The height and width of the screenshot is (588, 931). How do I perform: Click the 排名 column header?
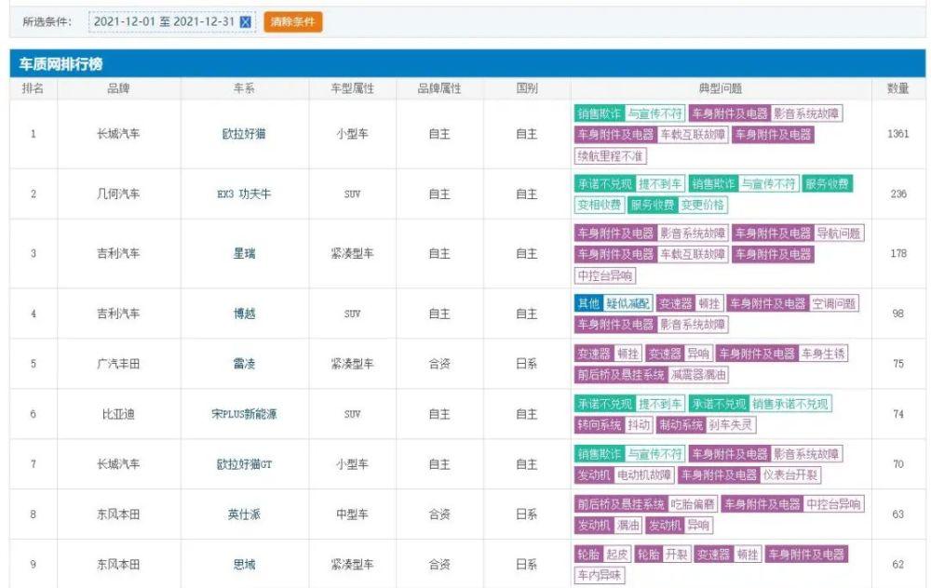[33, 88]
